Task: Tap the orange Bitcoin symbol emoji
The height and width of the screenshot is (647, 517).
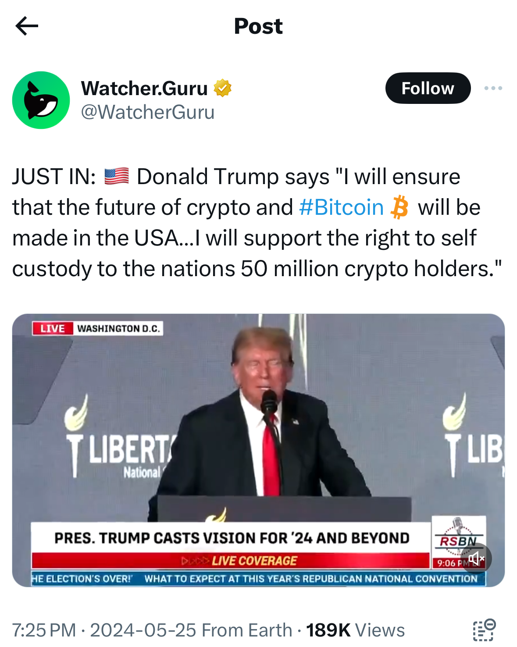Action: coord(399,207)
